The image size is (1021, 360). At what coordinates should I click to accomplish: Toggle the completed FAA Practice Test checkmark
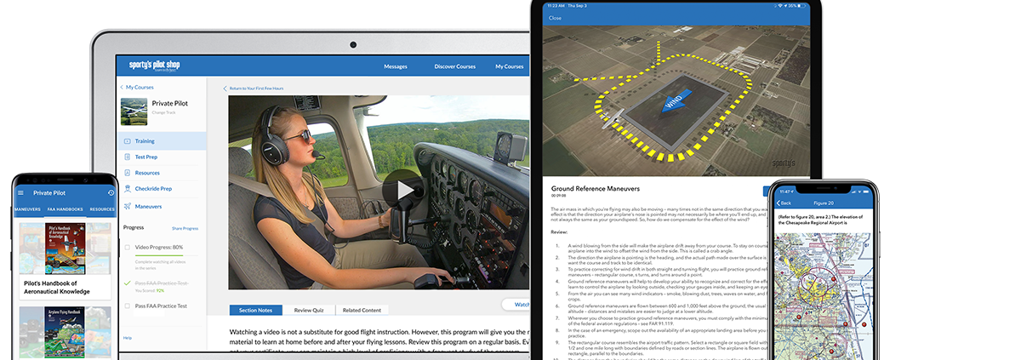coord(127,282)
